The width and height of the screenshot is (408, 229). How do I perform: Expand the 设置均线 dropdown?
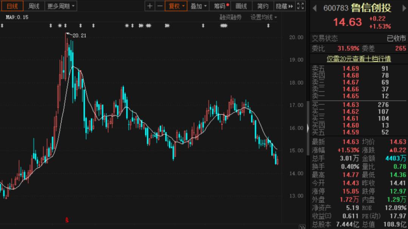(x=264, y=17)
